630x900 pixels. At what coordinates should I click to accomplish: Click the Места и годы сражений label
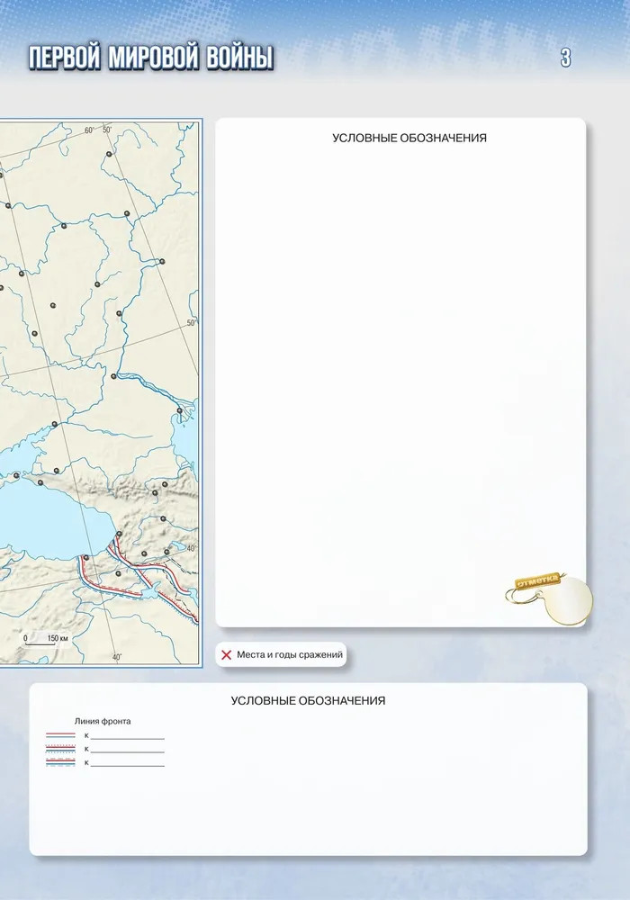point(290,655)
